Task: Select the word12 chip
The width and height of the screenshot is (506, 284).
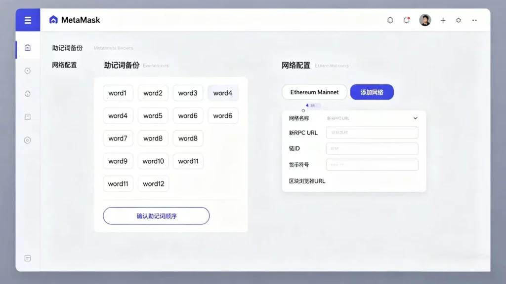Action: tap(154, 184)
